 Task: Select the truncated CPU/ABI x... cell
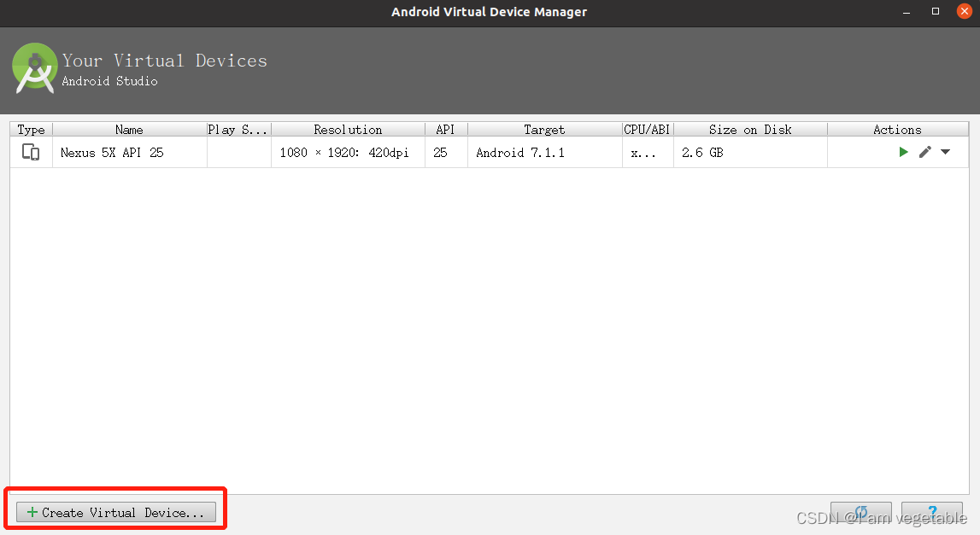648,153
